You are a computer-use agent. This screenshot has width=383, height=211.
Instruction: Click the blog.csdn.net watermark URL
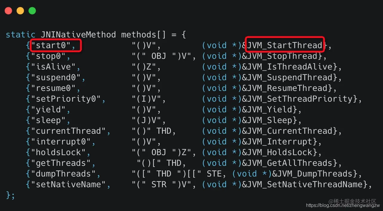coord(343,205)
